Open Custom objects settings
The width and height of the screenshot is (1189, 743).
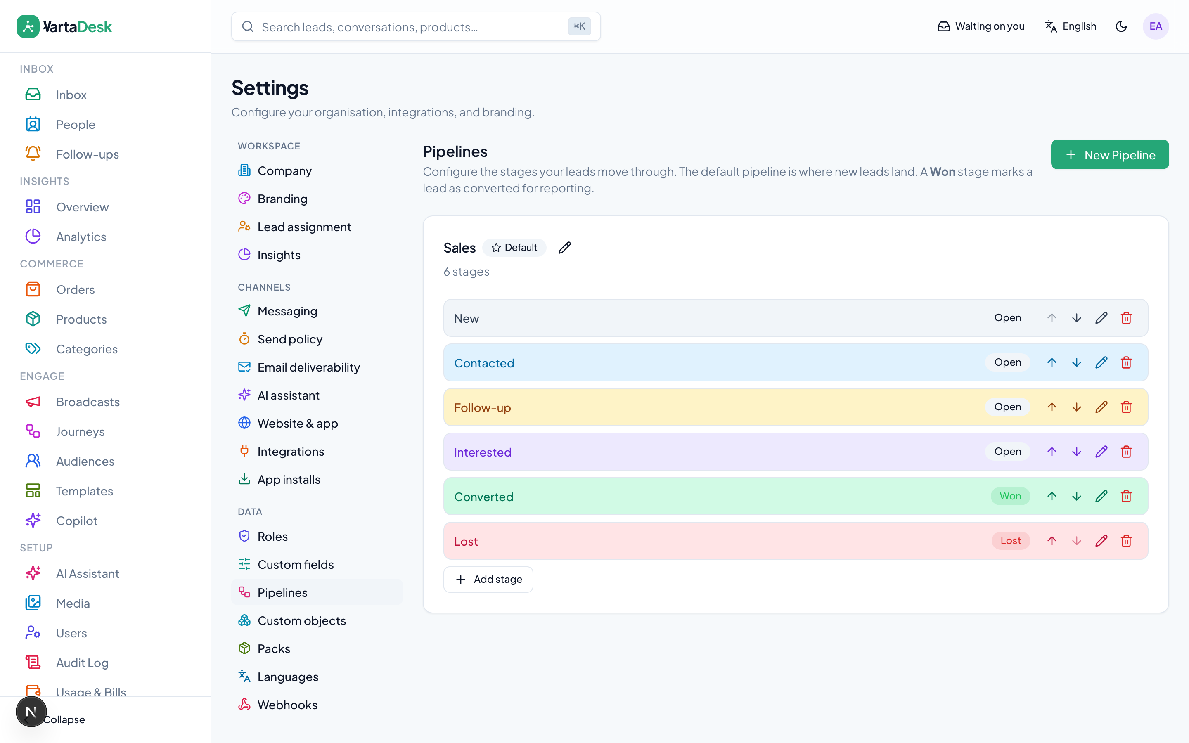click(317, 621)
